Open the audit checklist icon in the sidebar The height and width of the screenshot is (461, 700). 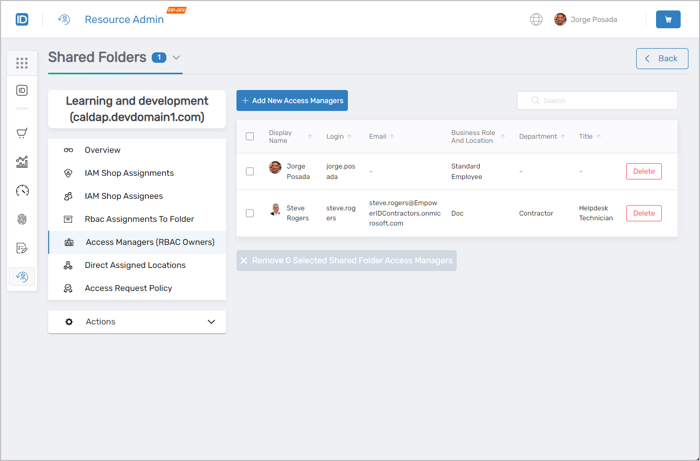22,248
